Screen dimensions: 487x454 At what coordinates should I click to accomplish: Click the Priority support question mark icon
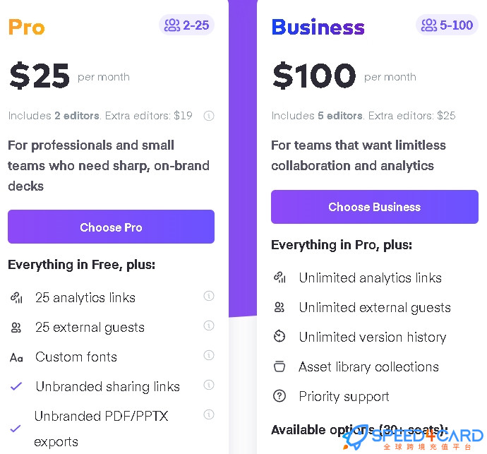pos(279,396)
